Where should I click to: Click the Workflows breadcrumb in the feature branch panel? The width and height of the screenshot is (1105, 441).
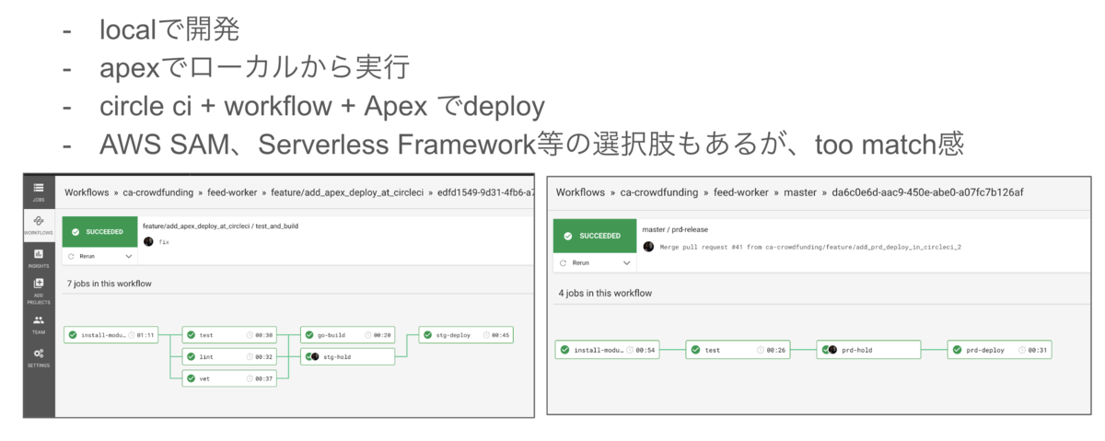[x=87, y=192]
